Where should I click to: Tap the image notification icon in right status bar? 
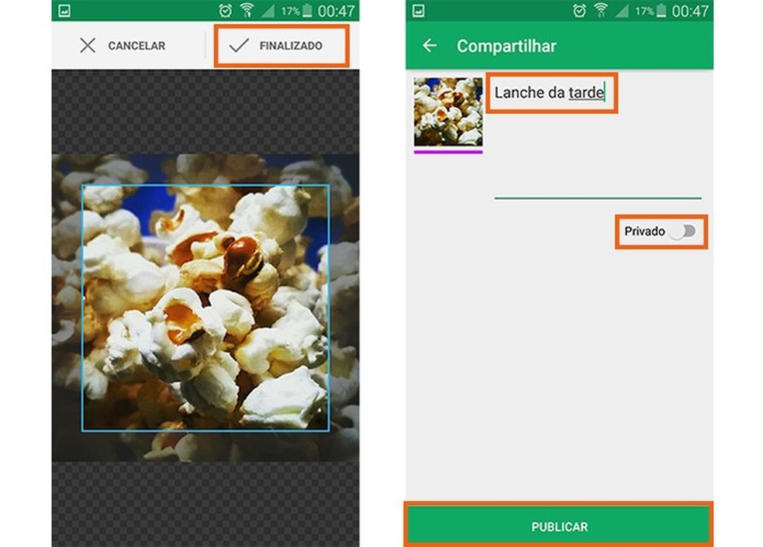[419, 10]
